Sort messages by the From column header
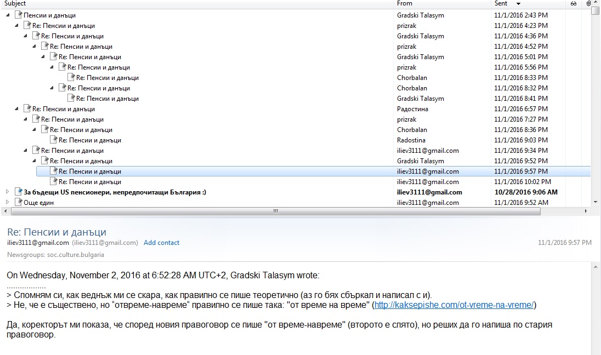Screen dimensions: 601x355 pyautogui.click(x=404, y=3)
